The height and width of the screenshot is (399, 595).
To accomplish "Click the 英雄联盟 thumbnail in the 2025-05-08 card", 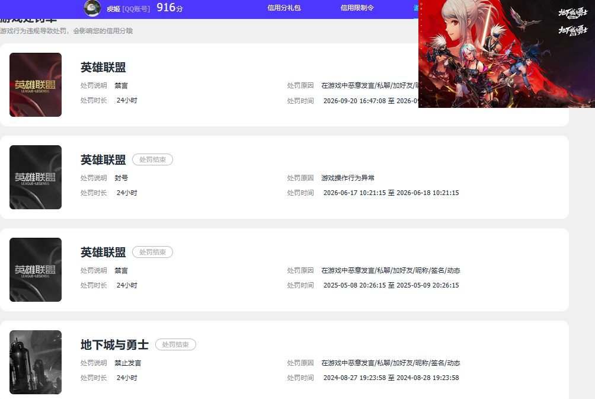I will [x=36, y=270].
